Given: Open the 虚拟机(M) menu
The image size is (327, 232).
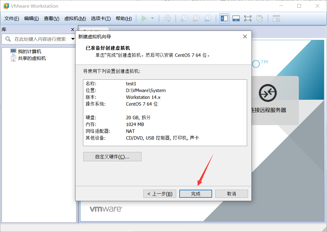Looking at the screenshot, I should coord(75,19).
